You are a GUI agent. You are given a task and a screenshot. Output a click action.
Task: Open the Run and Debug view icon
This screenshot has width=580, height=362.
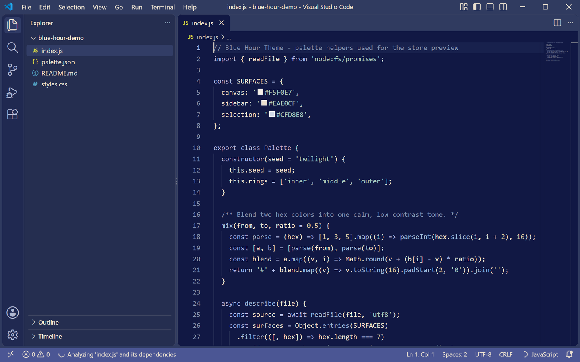click(x=12, y=93)
